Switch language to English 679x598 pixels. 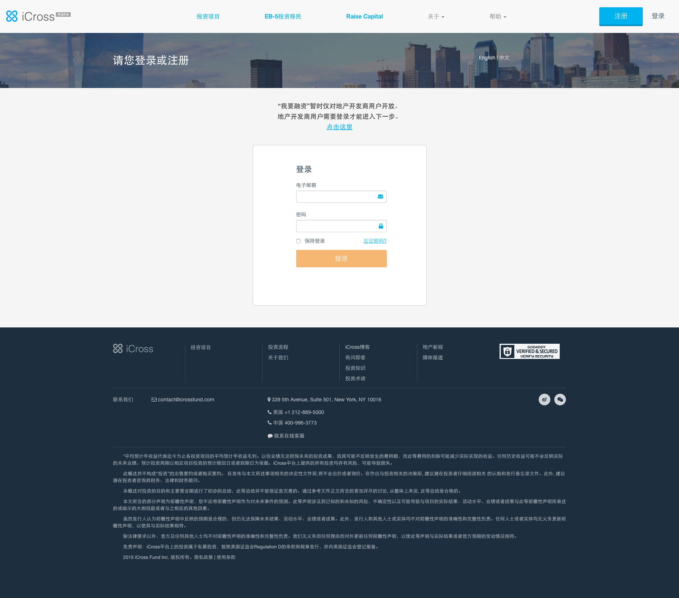[487, 58]
